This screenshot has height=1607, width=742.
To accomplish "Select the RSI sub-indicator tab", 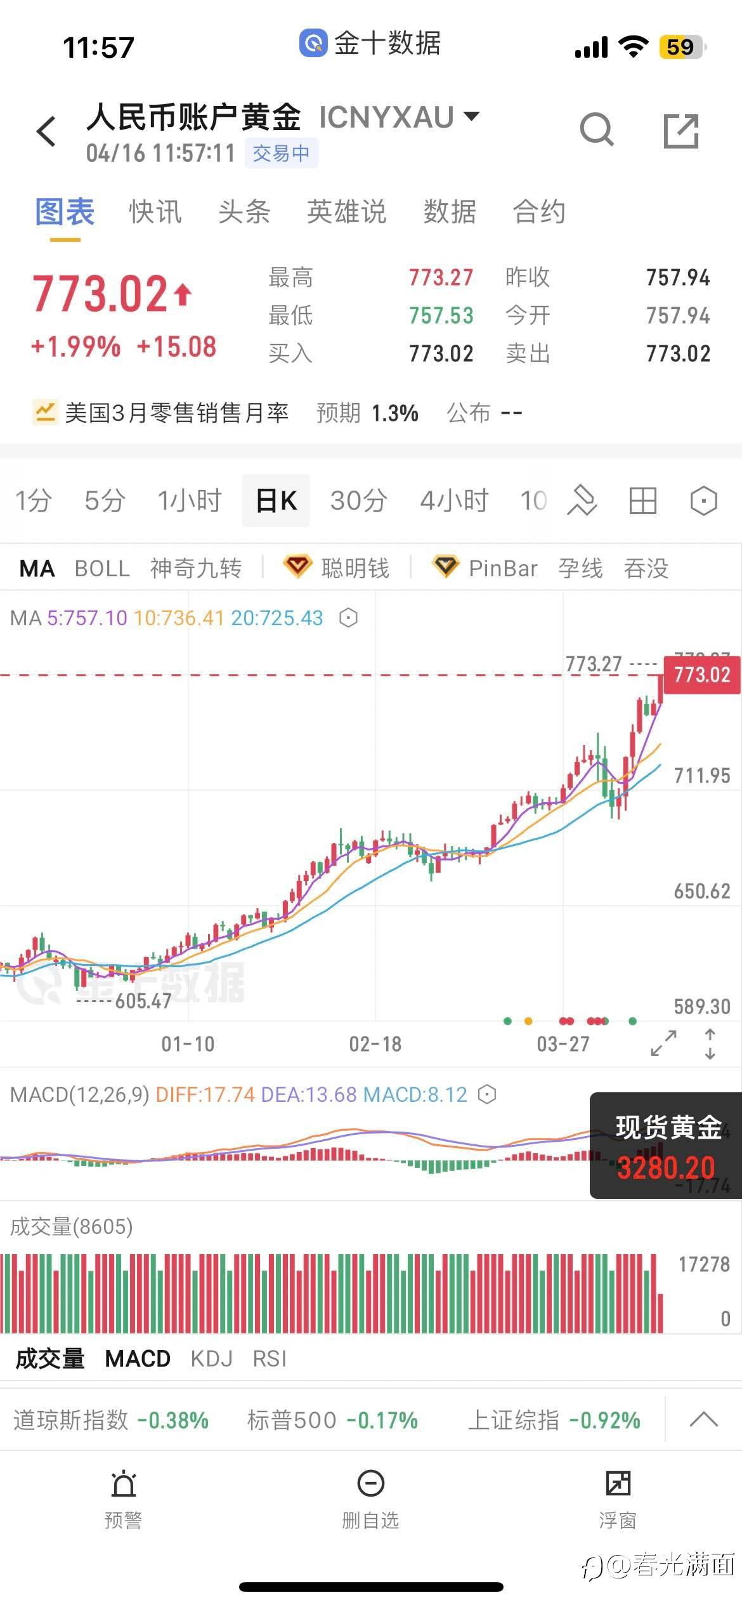I will [270, 1359].
